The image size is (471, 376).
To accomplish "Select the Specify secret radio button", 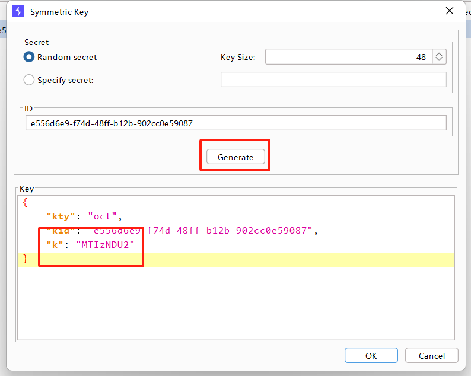I will point(29,80).
